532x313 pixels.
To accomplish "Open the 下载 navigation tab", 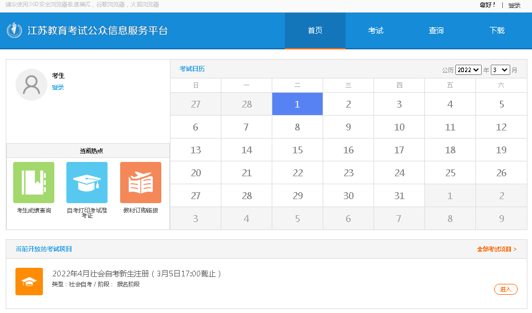I will point(497,31).
